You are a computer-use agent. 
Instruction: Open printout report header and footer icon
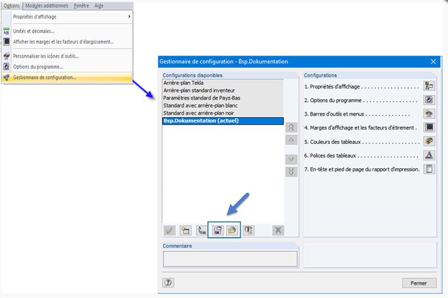click(x=429, y=169)
